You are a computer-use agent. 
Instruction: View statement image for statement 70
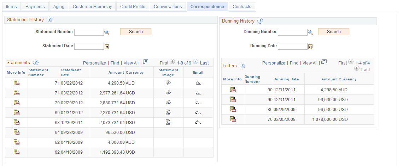coord(168,103)
